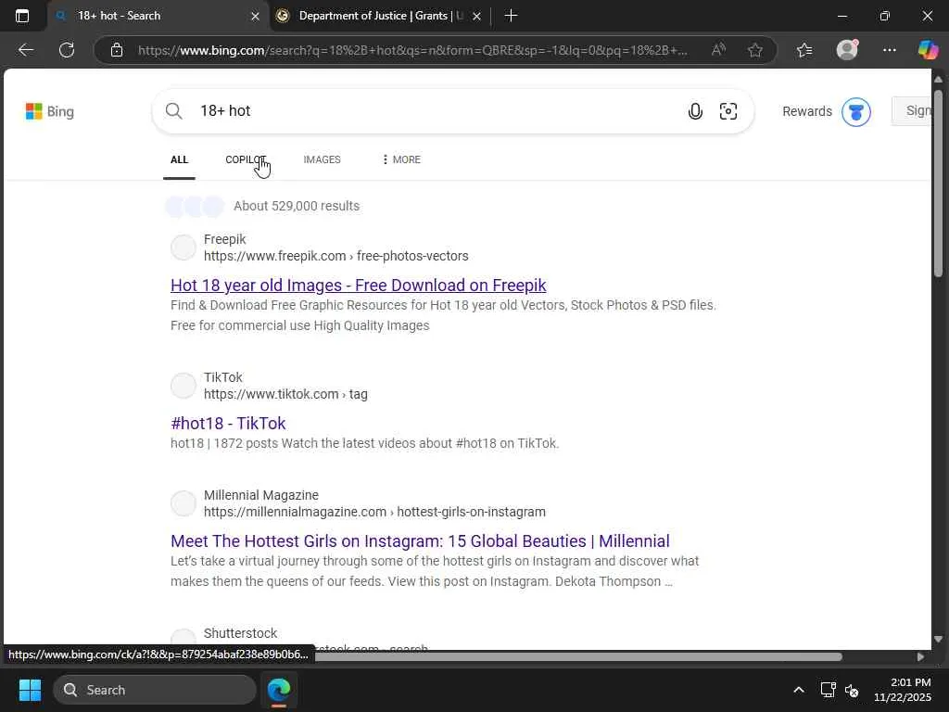Add this page to favorites star
The image size is (949, 712).
coord(754,50)
